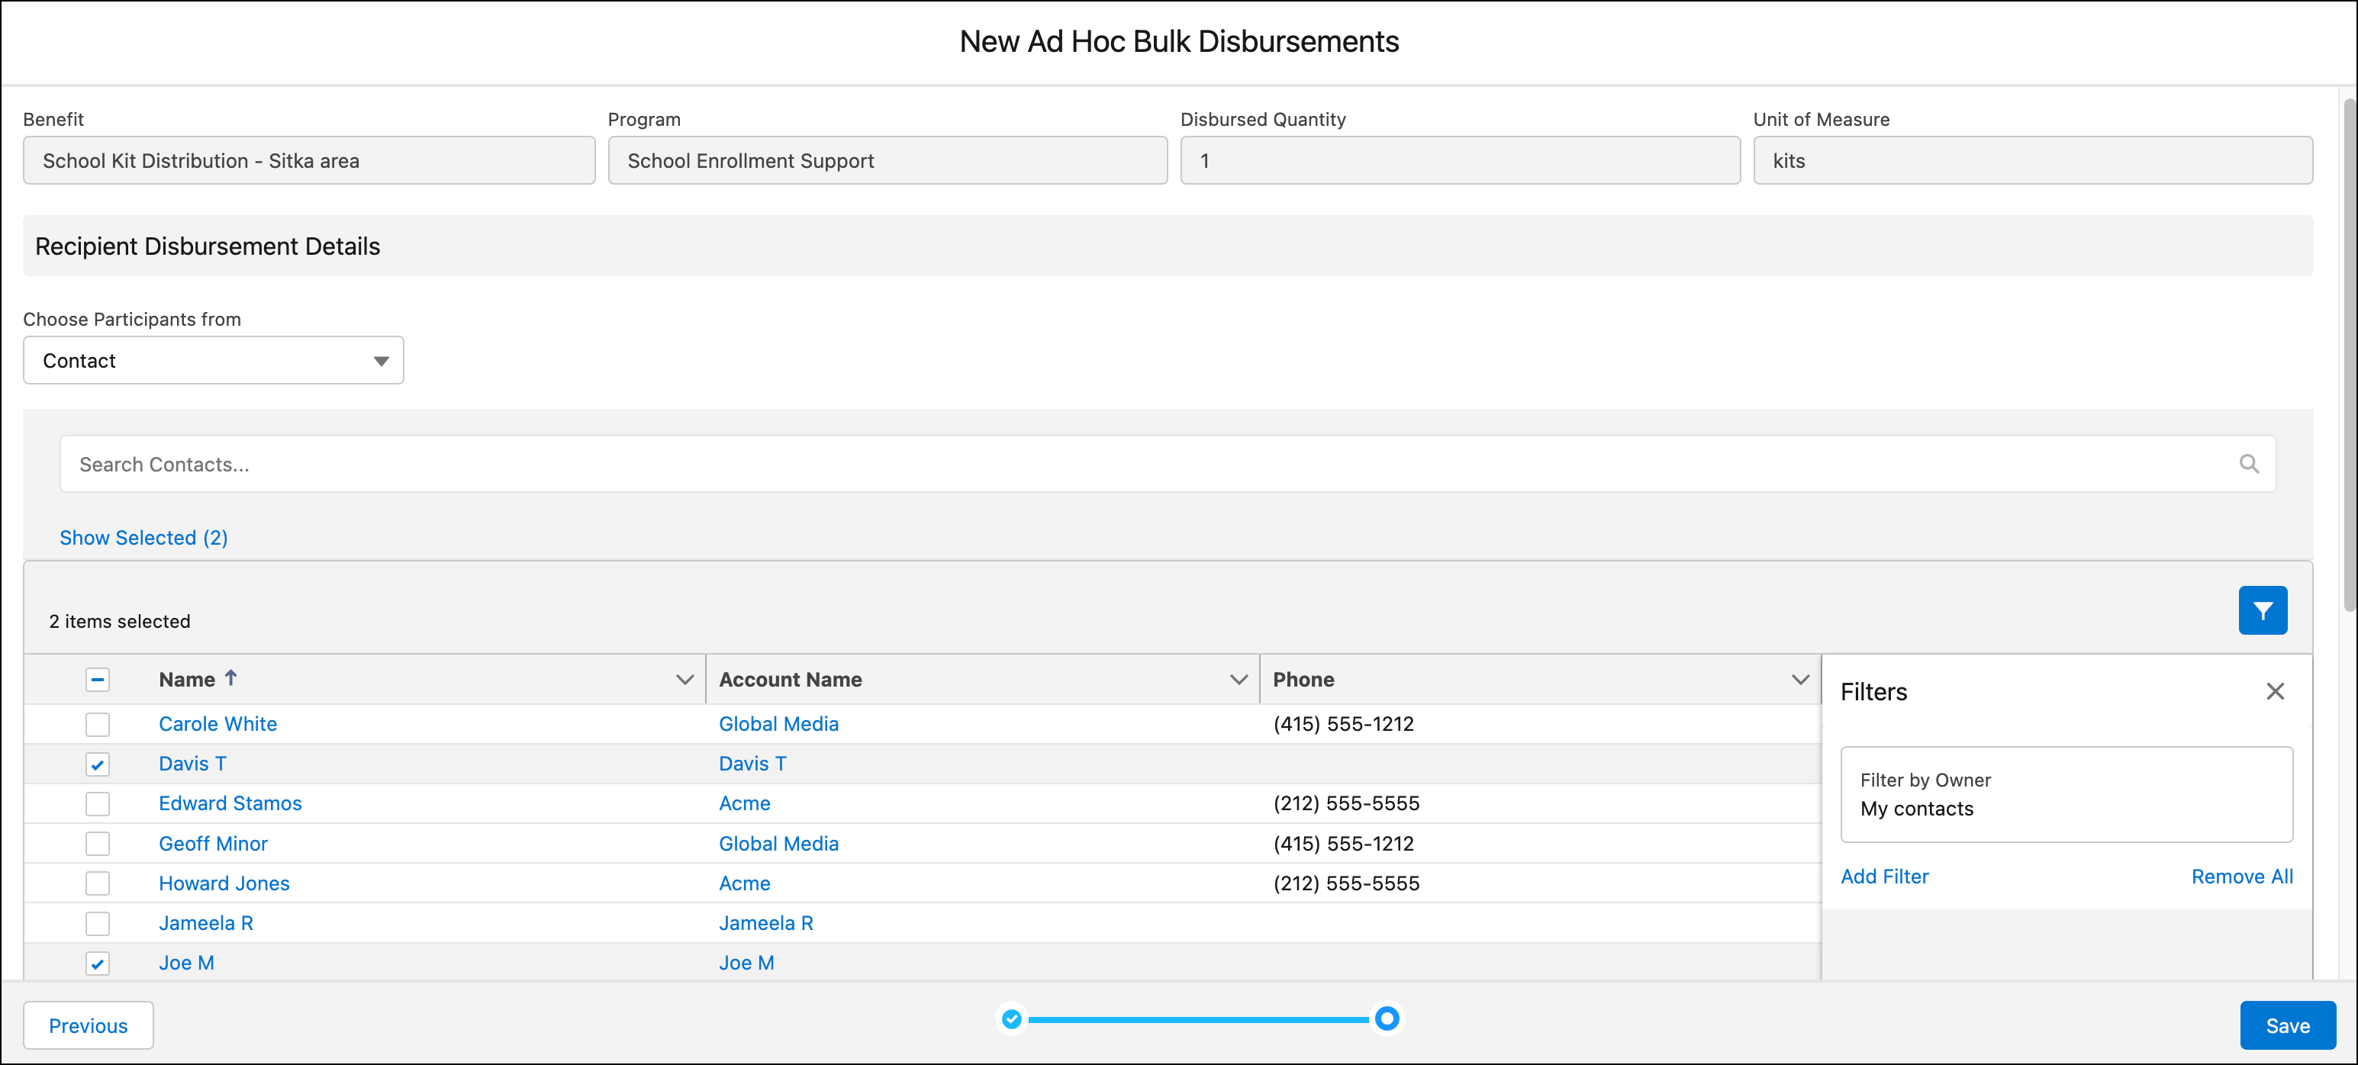The height and width of the screenshot is (1065, 2358).
Task: Toggle the select-all header checkbox
Action: (97, 680)
